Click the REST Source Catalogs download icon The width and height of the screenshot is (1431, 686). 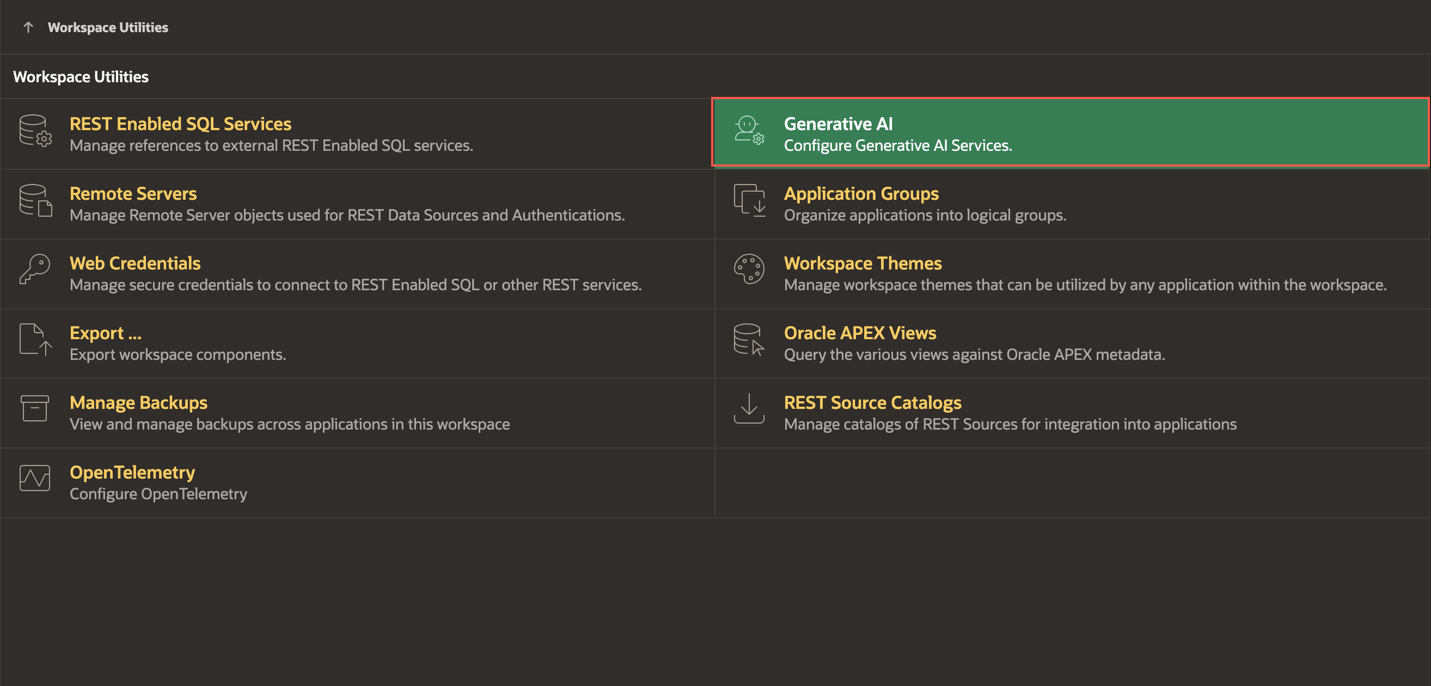point(749,409)
